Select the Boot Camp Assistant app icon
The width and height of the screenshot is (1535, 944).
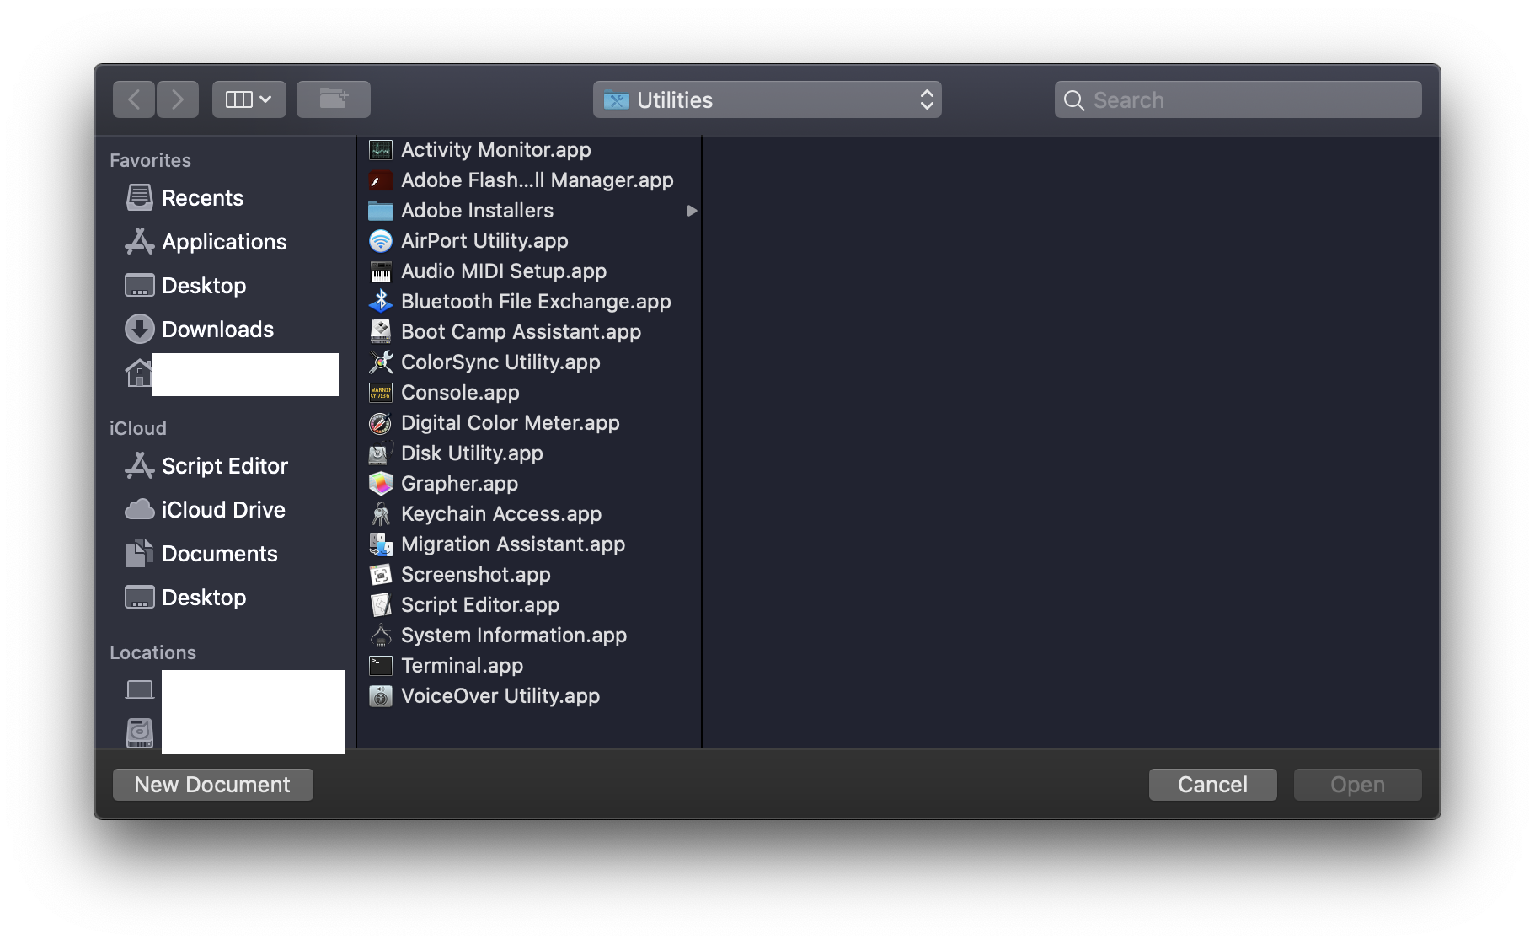coord(381,332)
